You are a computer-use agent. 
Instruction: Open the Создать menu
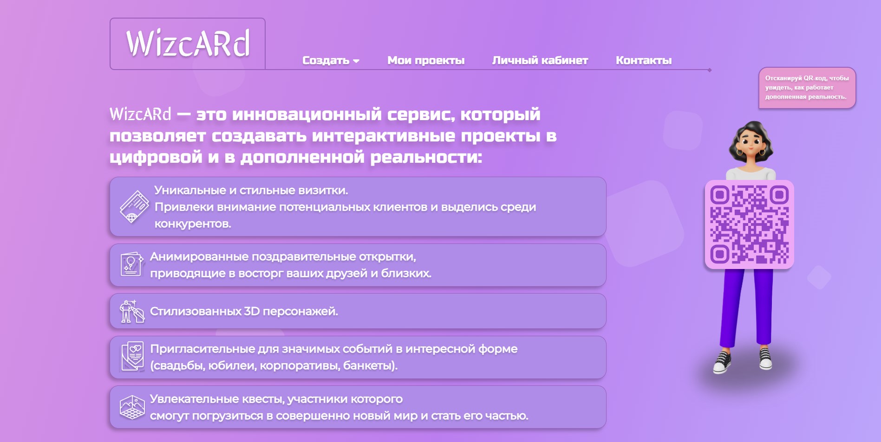[326, 60]
